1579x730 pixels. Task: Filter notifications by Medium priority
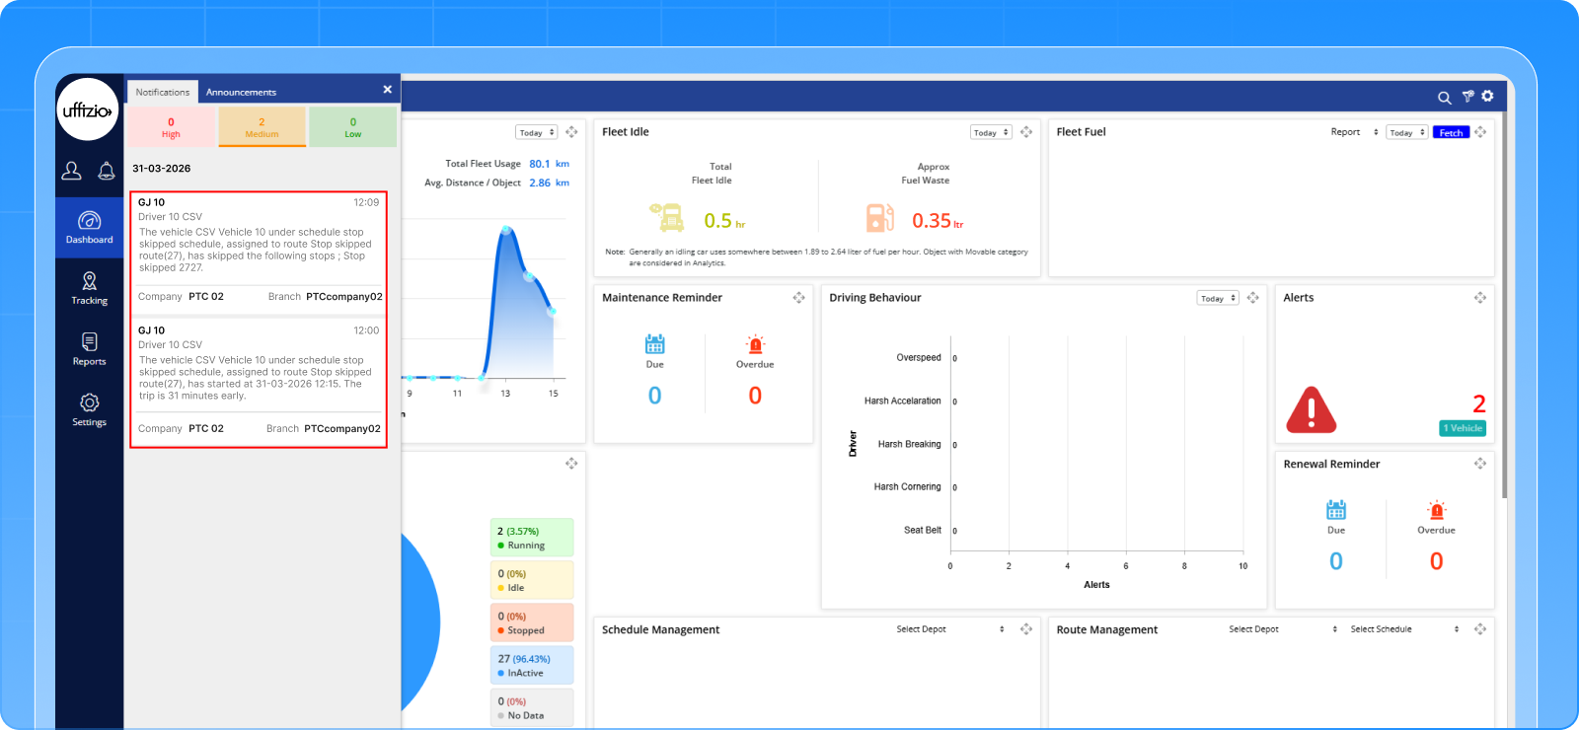[262, 127]
